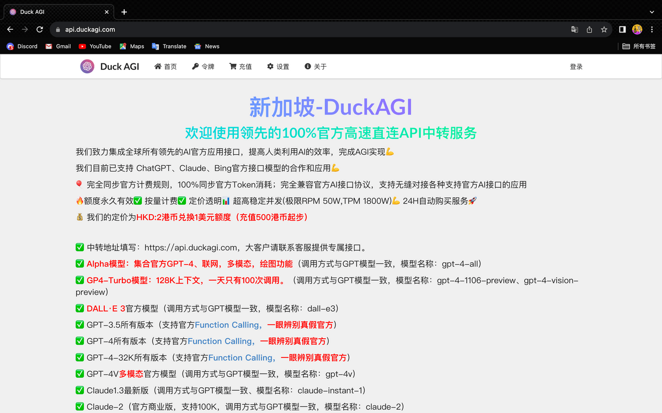Image resolution: width=662 pixels, height=413 pixels.
Task: Open a new tab with the plus button
Action: point(124,11)
